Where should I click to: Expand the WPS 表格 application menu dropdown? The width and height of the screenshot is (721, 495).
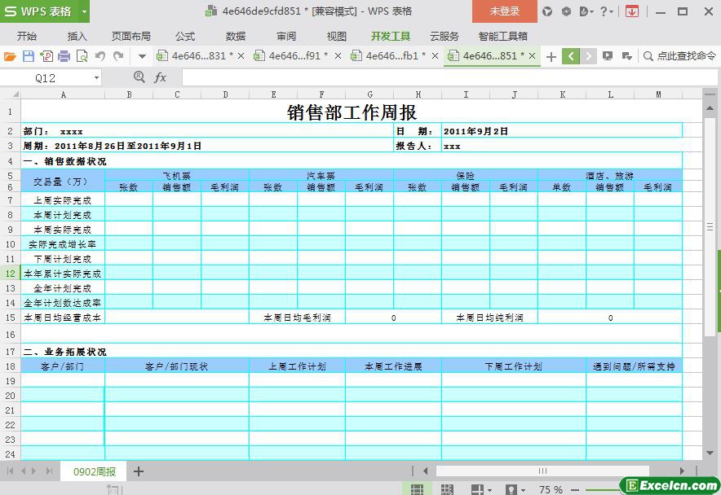pos(83,11)
